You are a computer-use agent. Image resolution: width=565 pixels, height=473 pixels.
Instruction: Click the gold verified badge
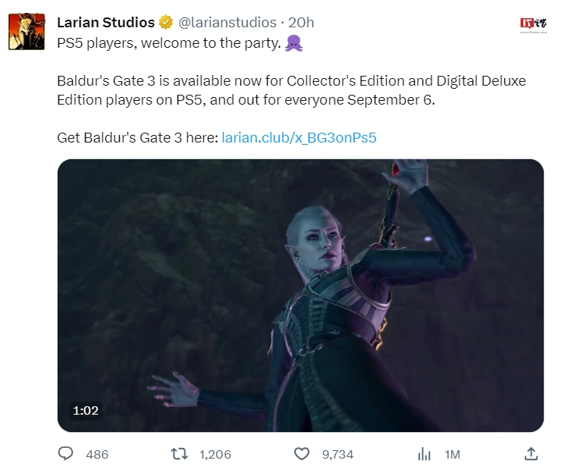tap(166, 22)
